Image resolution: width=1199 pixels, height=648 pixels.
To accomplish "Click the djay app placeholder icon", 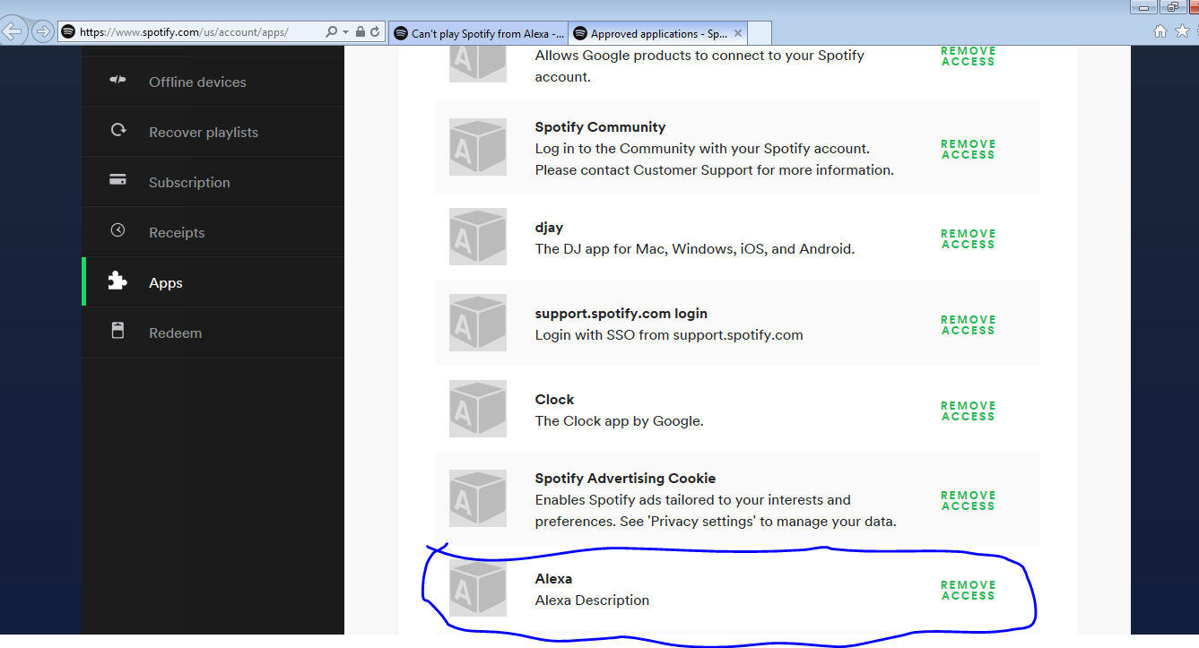I will point(478,236).
